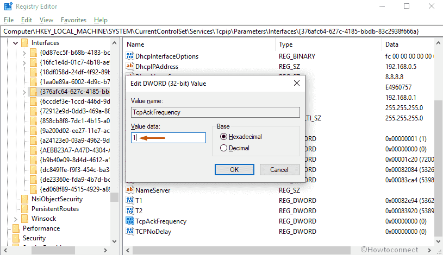Click the 8.8.8.8 data cell
443x255 pixels.
[x=394, y=76]
